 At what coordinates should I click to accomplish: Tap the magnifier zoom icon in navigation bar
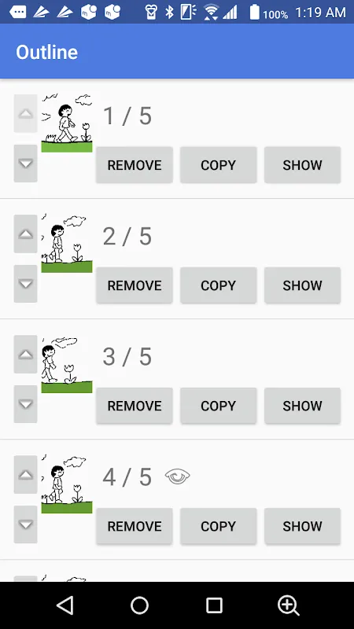point(289,605)
